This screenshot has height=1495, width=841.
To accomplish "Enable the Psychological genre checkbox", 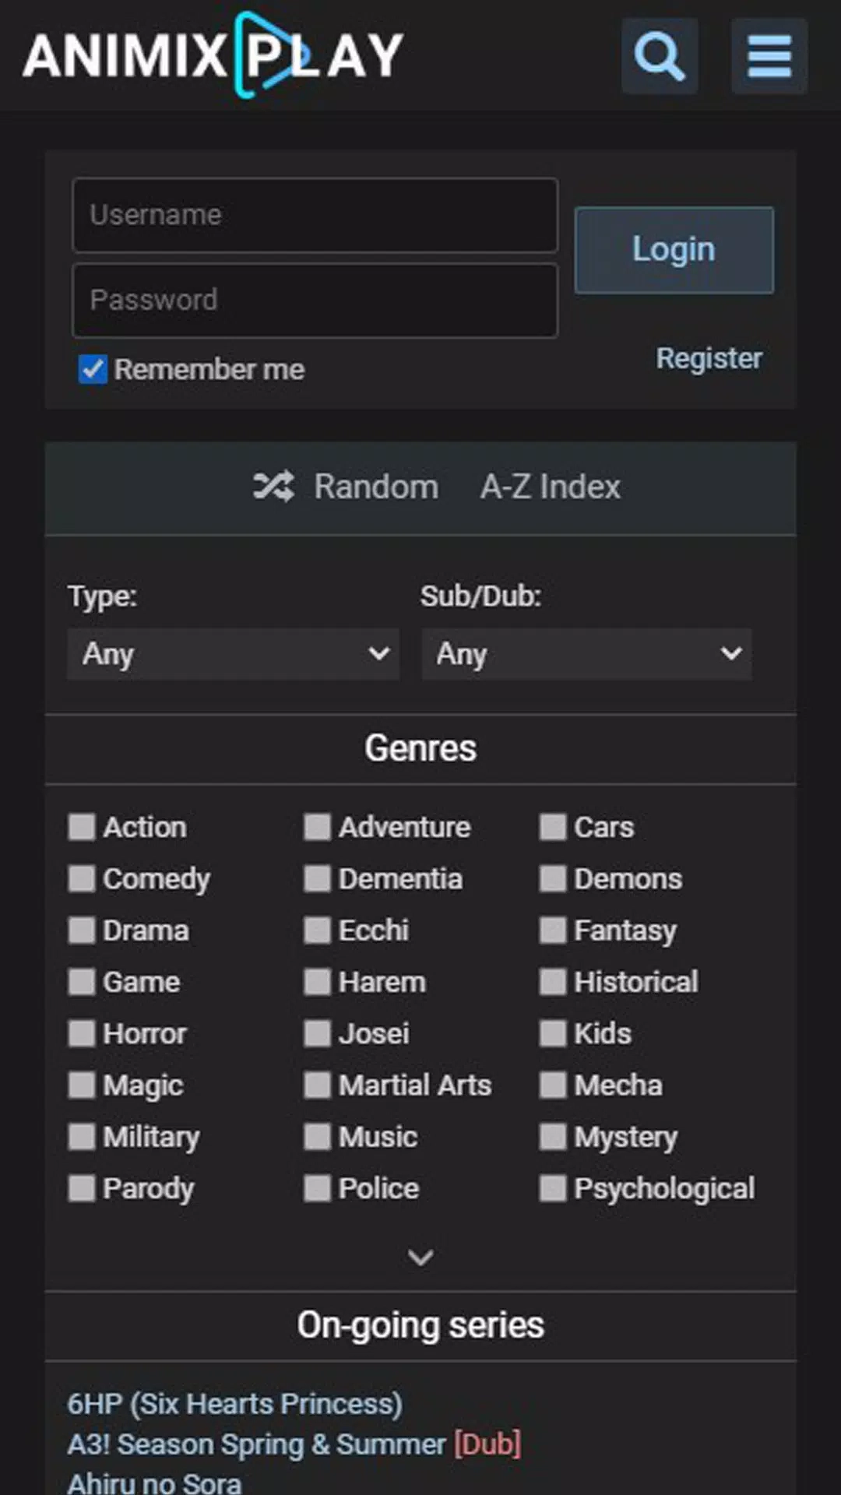I will (553, 1188).
